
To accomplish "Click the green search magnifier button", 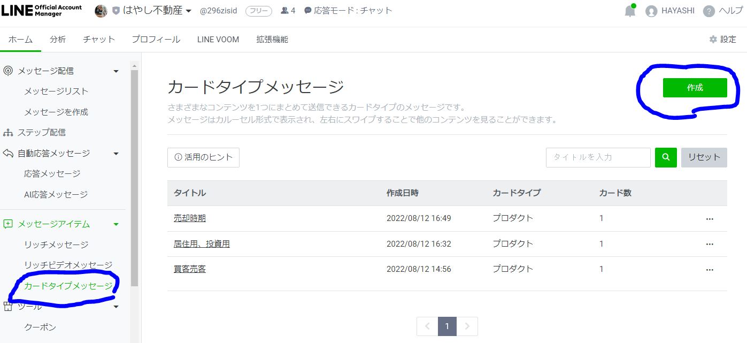I will pyautogui.click(x=666, y=157).
